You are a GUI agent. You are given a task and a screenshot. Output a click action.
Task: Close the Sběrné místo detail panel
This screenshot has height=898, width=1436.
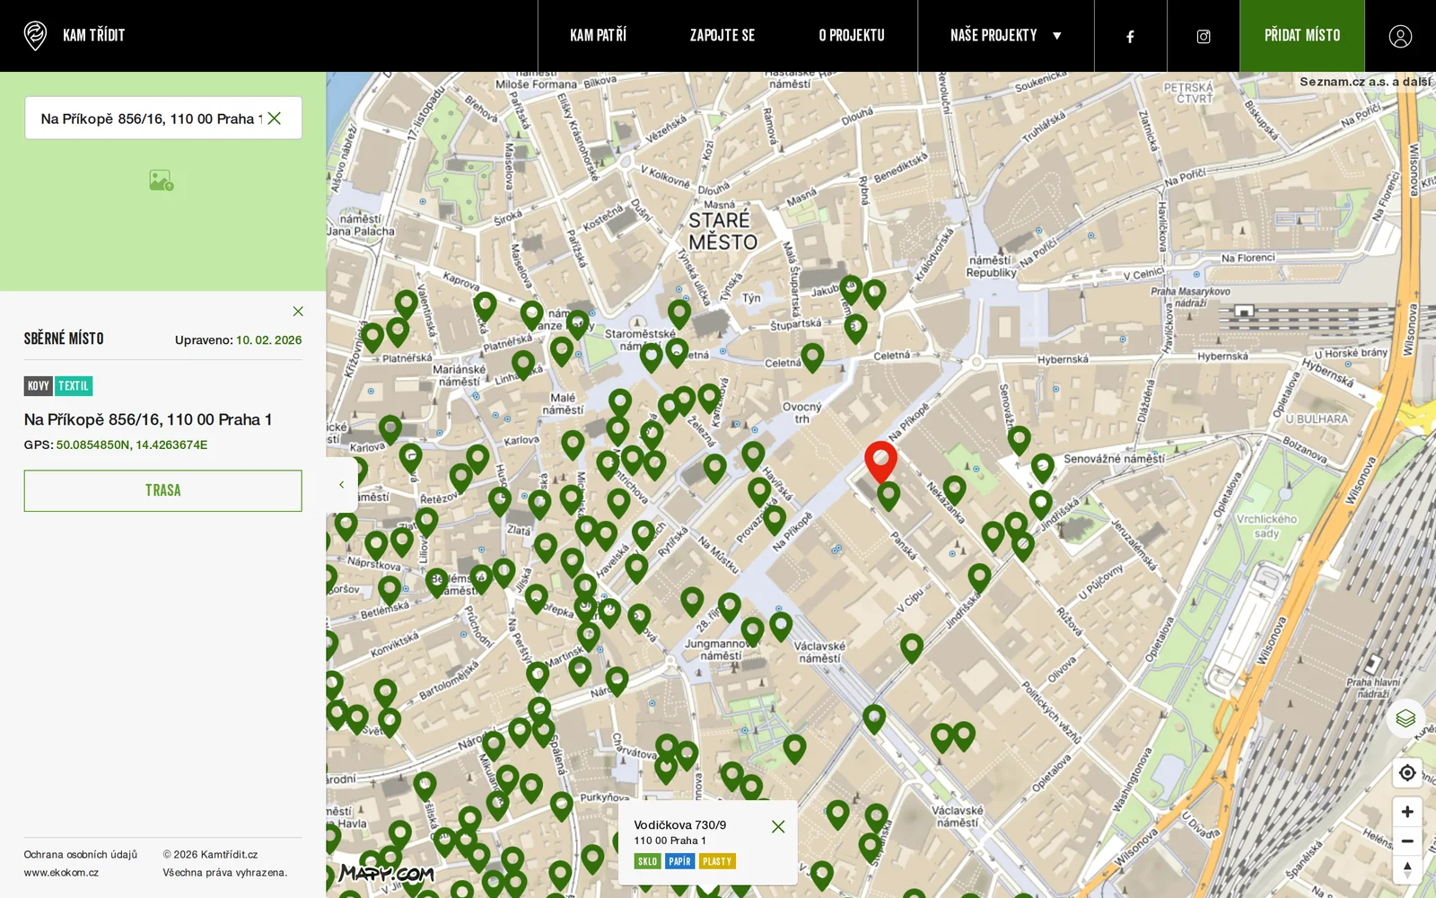[x=298, y=312]
